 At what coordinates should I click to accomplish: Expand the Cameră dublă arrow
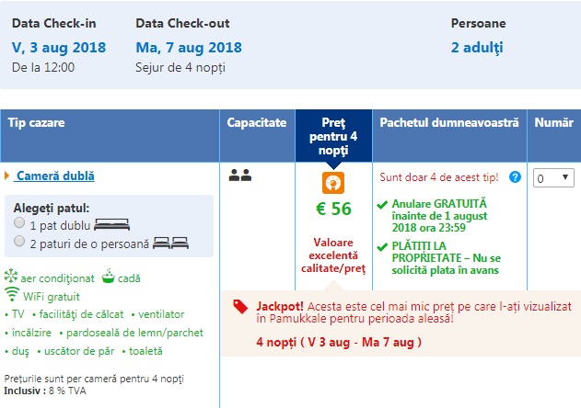7,176
